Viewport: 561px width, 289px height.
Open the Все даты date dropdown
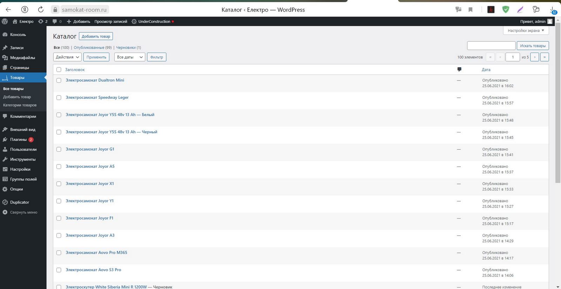(130, 57)
